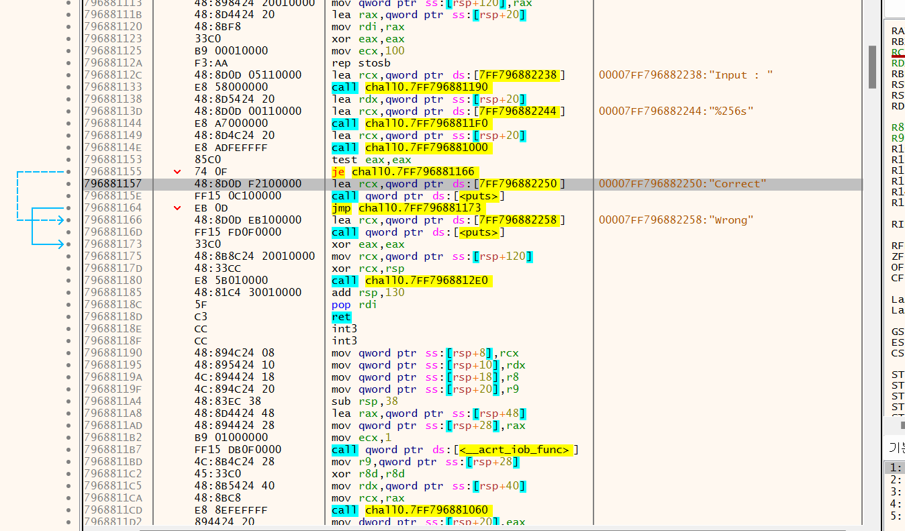Click the breakpoint dot next to address 7968811B7
905x531 pixels.
(x=68, y=449)
